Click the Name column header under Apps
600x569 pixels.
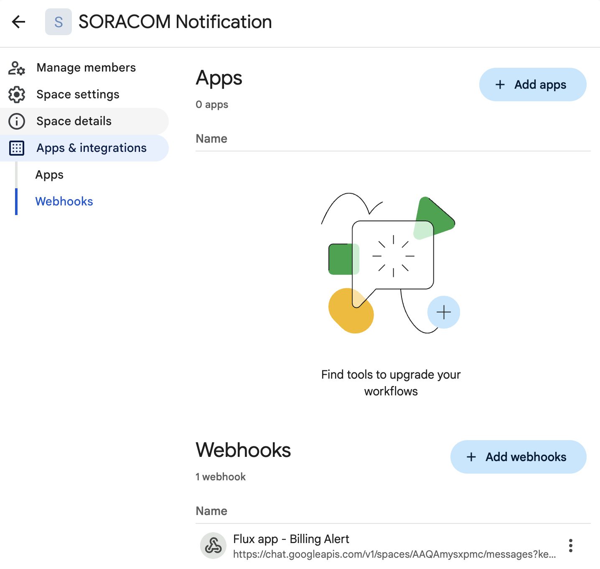211,139
